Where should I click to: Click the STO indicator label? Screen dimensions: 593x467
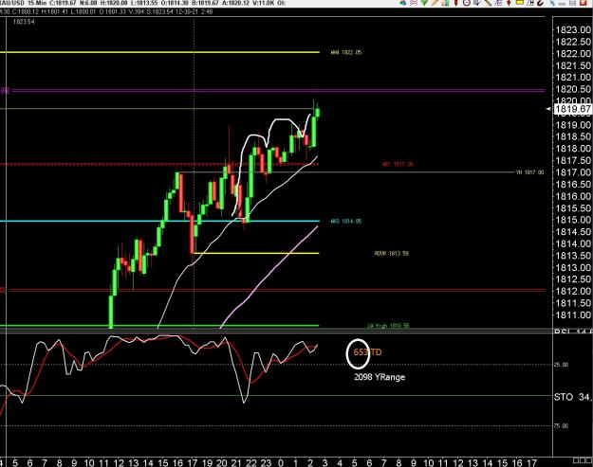(564, 397)
